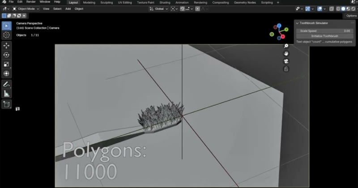Pick the Measure tool
The width and height of the screenshot is (358, 188).
coord(7,94)
